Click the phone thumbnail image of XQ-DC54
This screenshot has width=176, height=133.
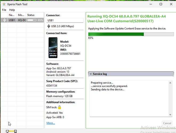53,48
